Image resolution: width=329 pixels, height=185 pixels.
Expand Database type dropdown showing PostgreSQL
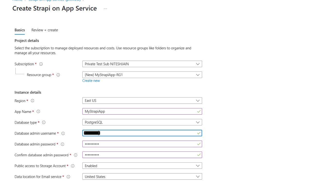coord(142,122)
